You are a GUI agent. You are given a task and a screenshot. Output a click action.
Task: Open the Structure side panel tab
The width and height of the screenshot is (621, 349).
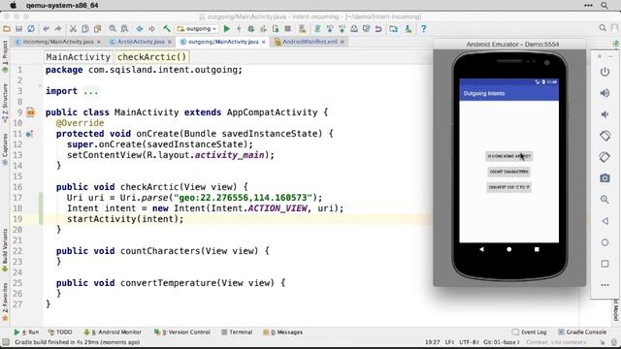pyautogui.click(x=5, y=103)
